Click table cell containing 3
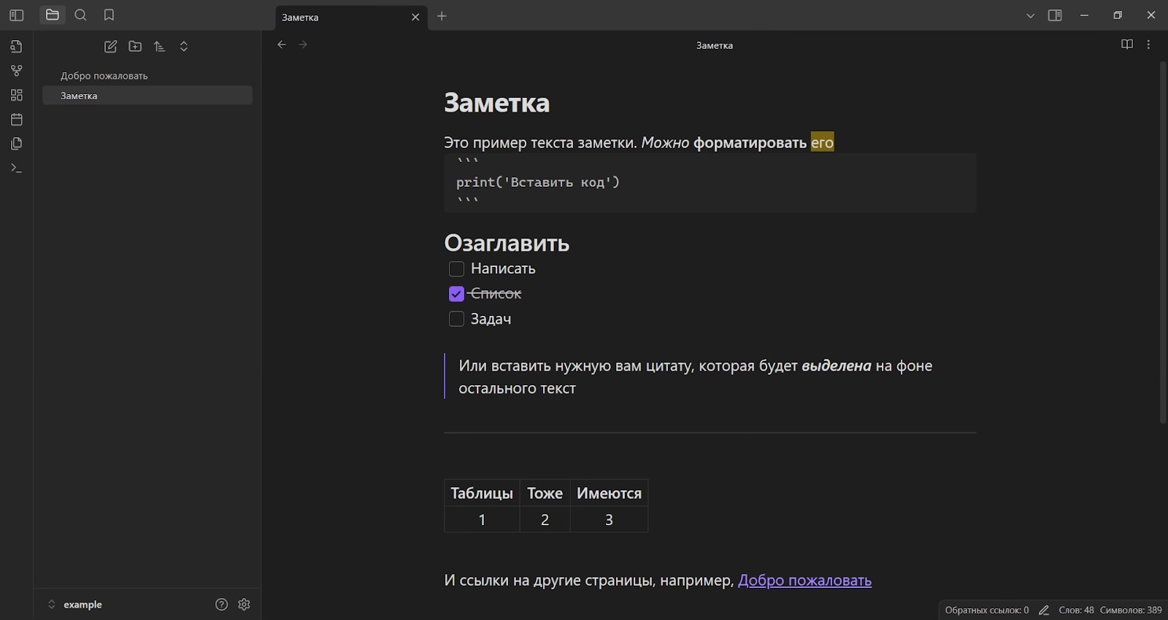Image resolution: width=1168 pixels, height=620 pixels. 609,520
